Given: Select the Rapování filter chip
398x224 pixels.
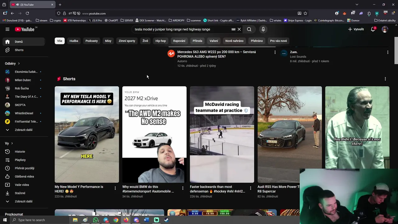Looking at the screenshot, I should tap(179, 41).
